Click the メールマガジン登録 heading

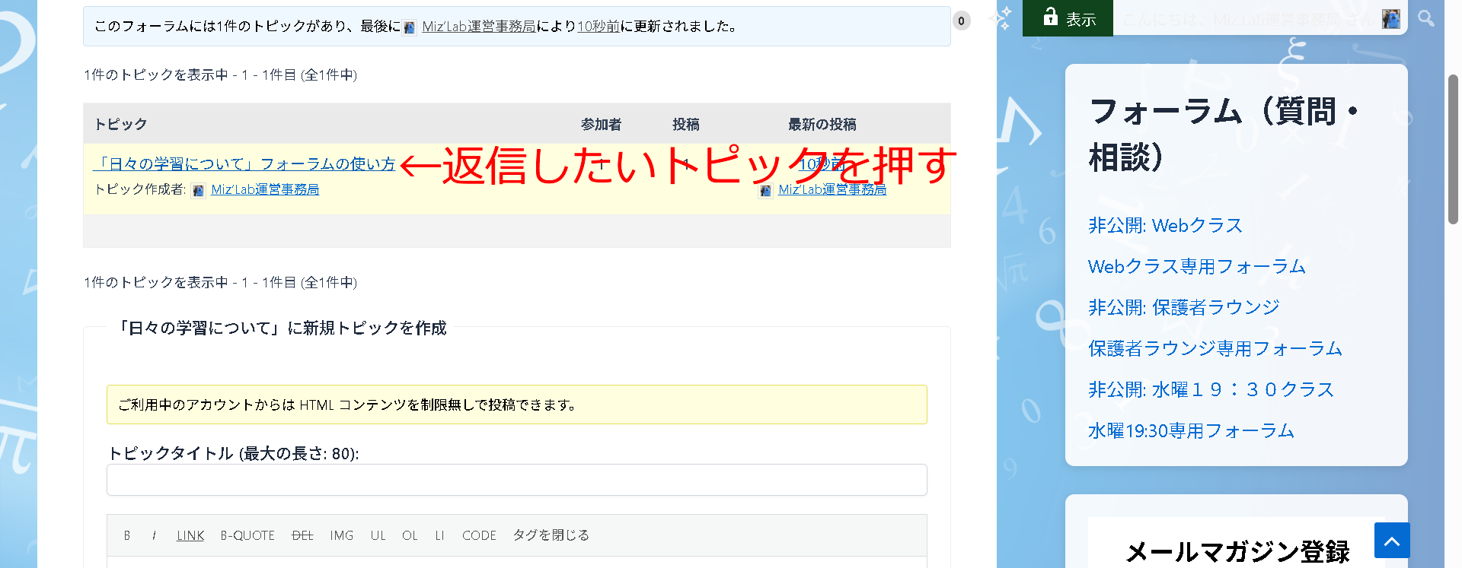click(1237, 551)
